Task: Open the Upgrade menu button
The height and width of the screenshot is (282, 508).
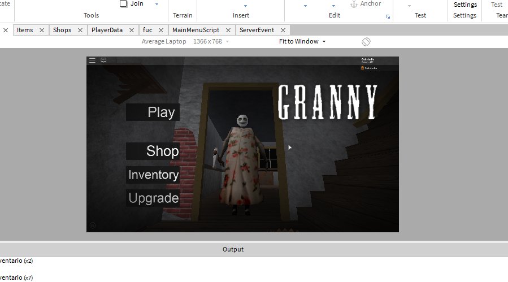Action: pyautogui.click(x=153, y=198)
